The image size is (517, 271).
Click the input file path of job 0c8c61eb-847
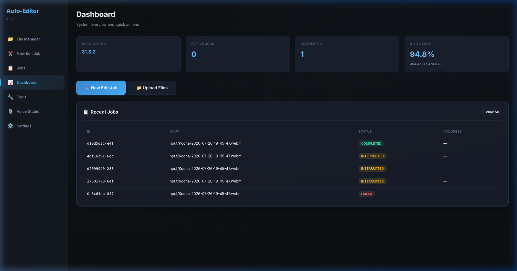(x=205, y=194)
